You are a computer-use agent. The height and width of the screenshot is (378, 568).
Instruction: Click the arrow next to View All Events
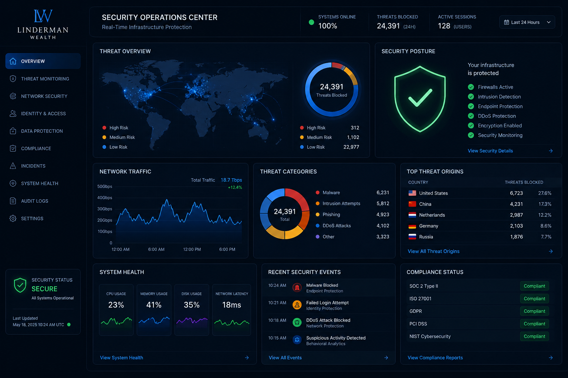pyautogui.click(x=386, y=358)
